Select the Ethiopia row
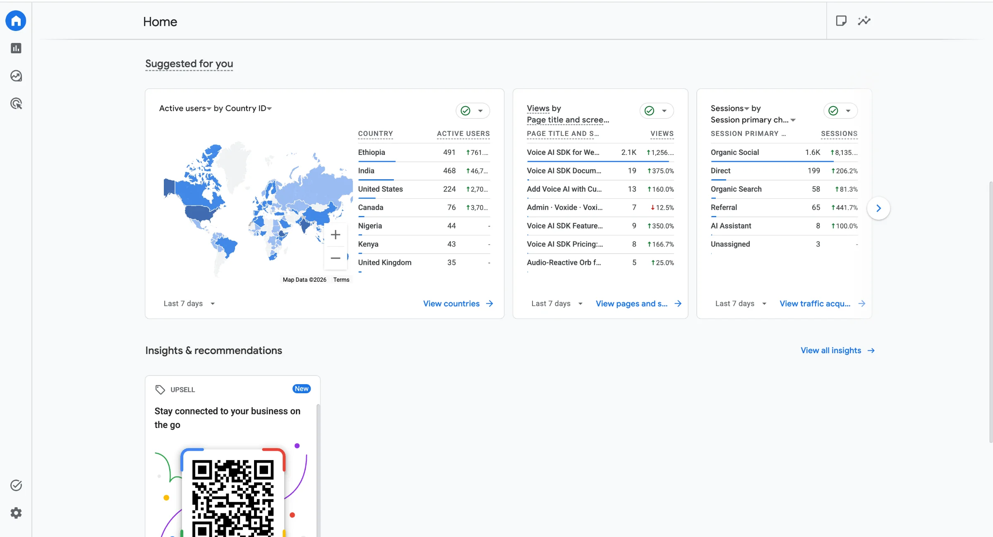Image resolution: width=993 pixels, height=537 pixels. pyautogui.click(x=424, y=152)
